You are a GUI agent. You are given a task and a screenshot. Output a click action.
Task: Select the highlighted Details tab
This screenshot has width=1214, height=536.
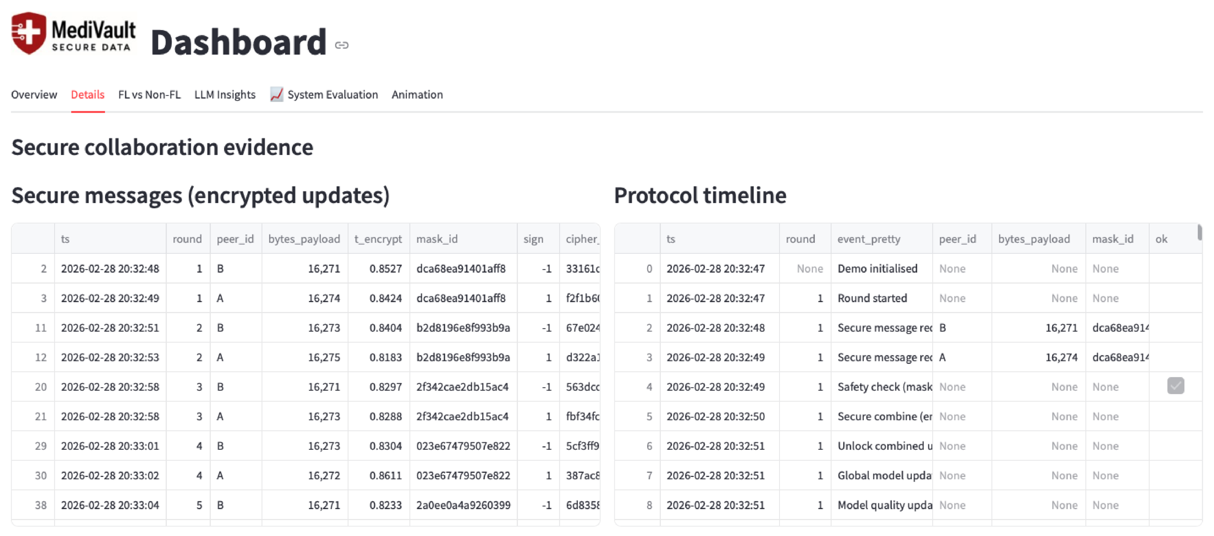(88, 95)
